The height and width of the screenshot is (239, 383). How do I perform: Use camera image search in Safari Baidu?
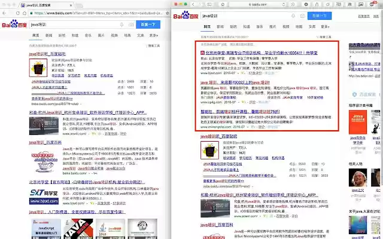point(302,16)
